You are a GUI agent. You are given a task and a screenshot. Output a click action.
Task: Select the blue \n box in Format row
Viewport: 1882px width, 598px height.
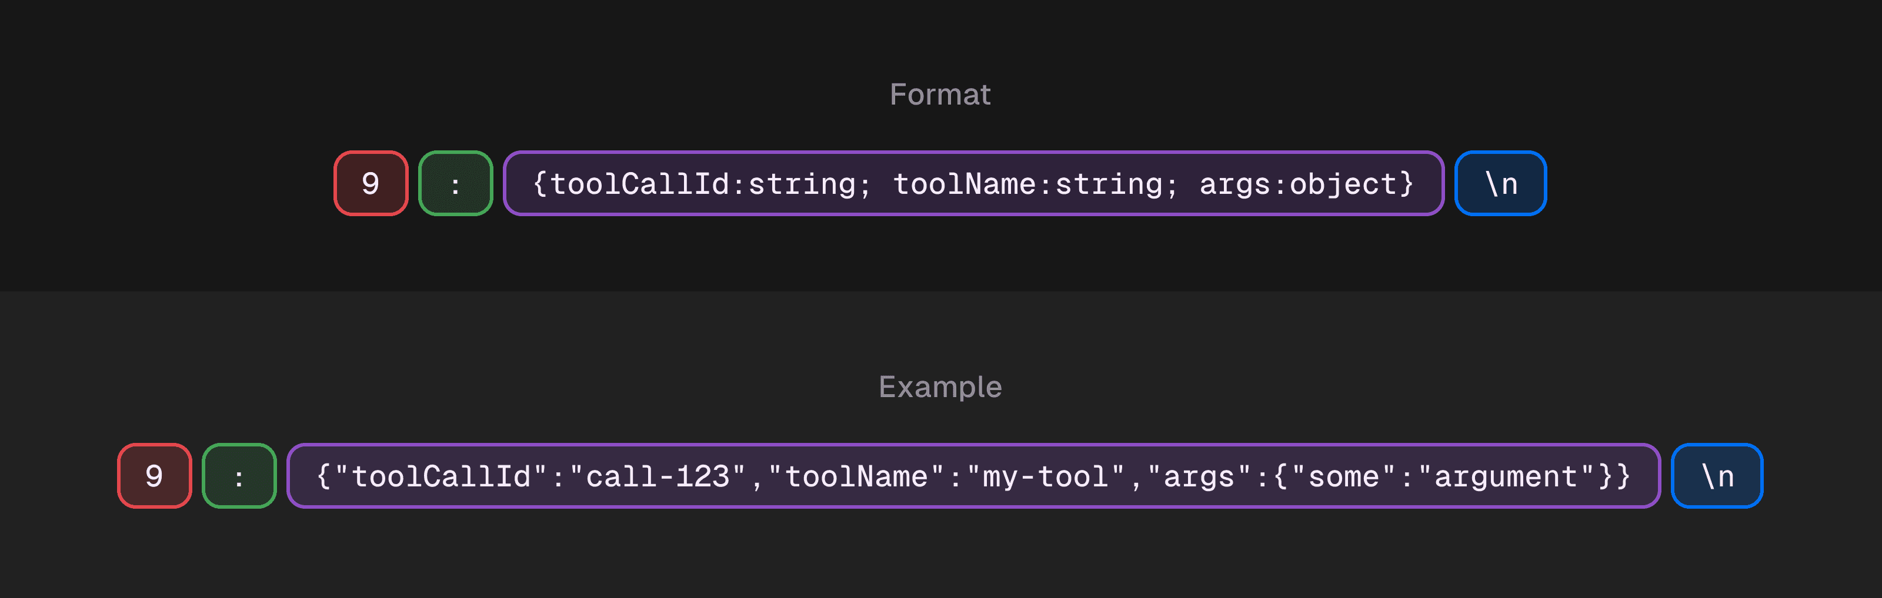point(1500,183)
